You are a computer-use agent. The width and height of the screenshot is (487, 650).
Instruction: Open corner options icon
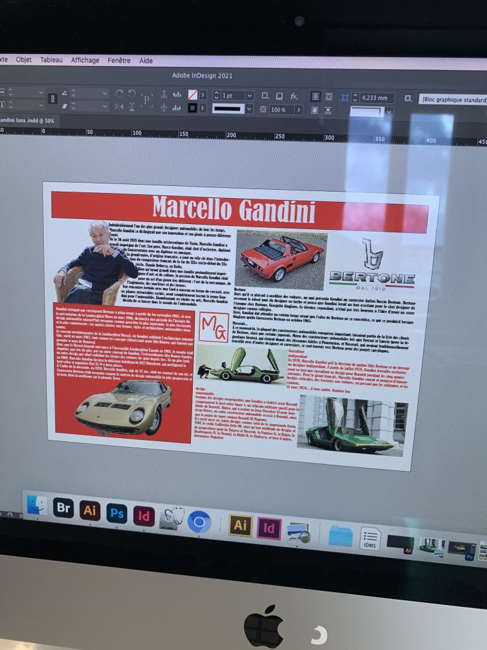(x=265, y=96)
